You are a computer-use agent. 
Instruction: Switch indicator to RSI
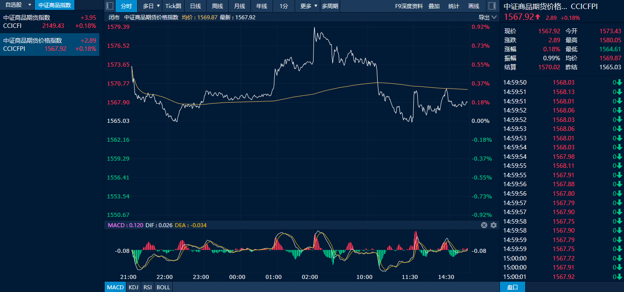pyautogui.click(x=147, y=287)
